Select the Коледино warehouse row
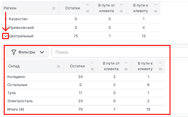The image size is (188, 117). [86, 77]
